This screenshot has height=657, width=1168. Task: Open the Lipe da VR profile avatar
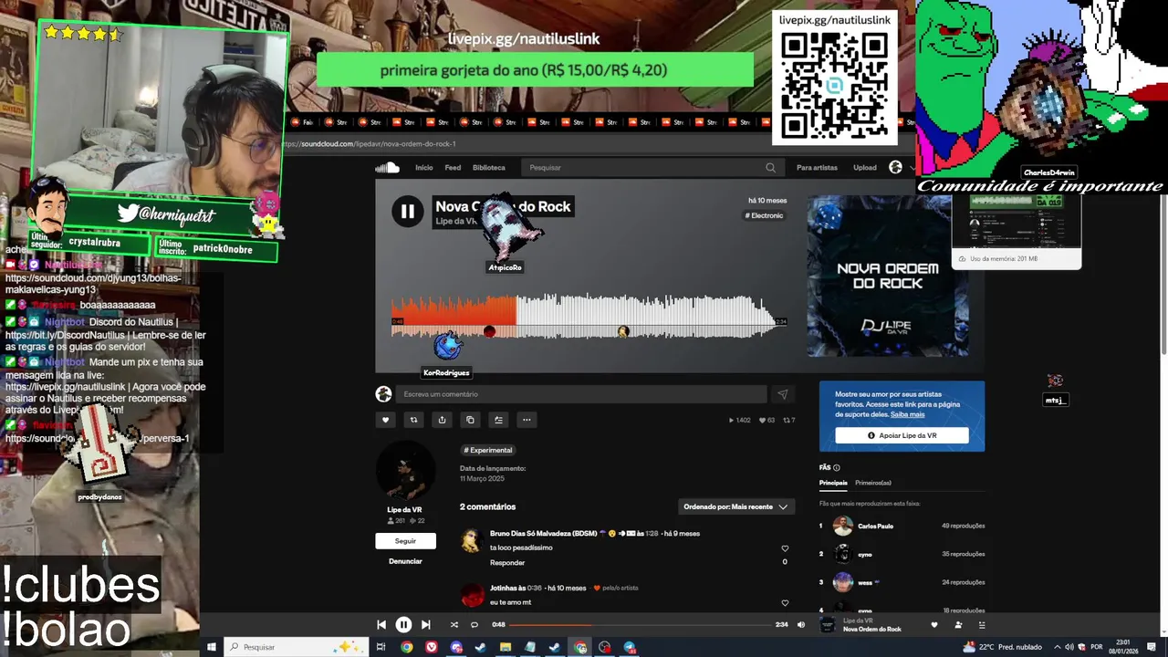[x=405, y=472]
